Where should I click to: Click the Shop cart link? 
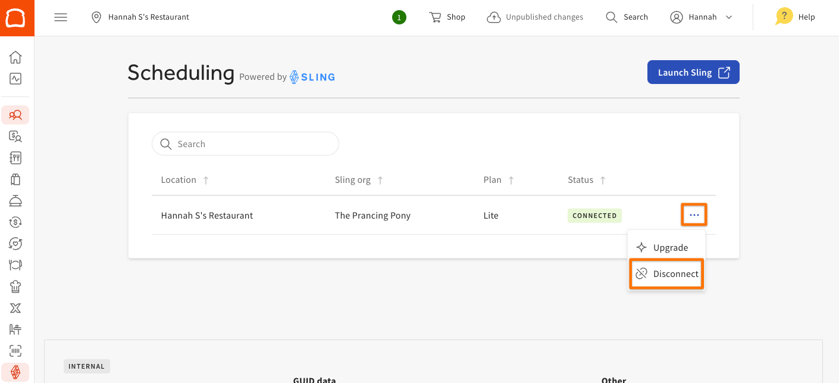tap(447, 17)
